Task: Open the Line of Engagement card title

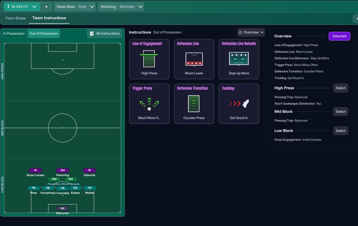Action: [147, 44]
